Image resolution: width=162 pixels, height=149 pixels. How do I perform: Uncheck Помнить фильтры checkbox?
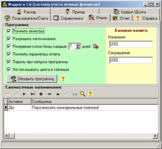(9, 31)
